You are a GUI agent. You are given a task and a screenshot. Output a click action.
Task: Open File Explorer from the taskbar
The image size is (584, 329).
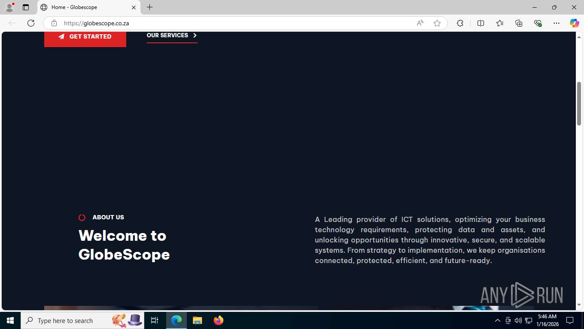197,320
